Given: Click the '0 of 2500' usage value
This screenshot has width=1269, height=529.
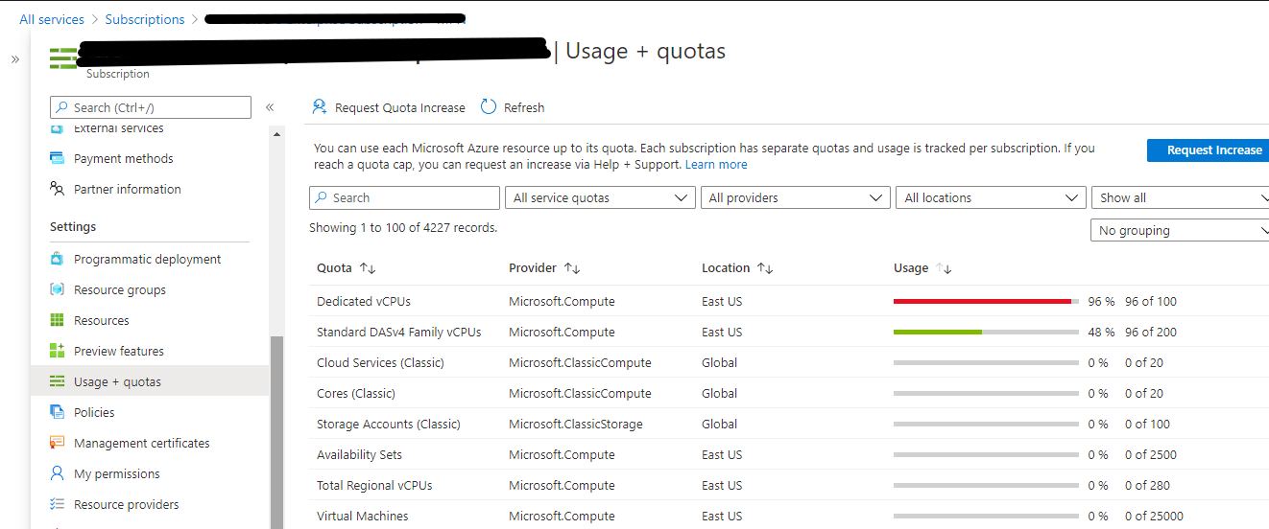Looking at the screenshot, I should (1151, 454).
